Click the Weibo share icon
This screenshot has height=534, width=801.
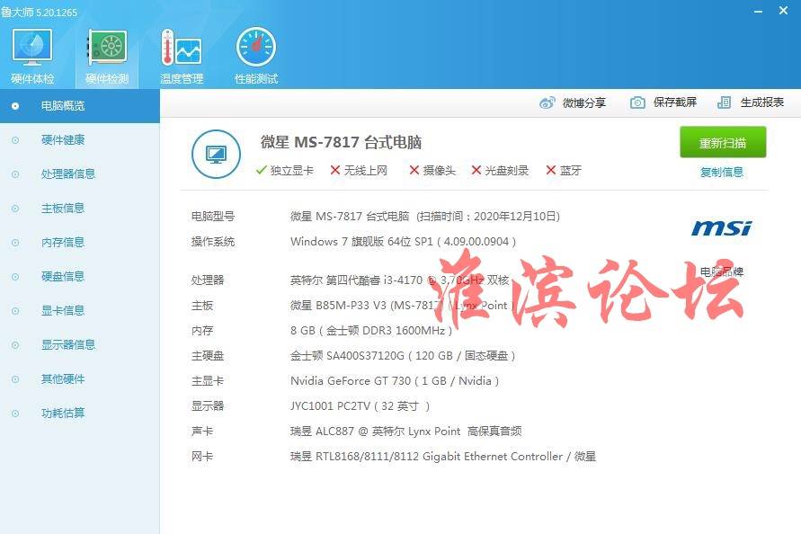(547, 102)
